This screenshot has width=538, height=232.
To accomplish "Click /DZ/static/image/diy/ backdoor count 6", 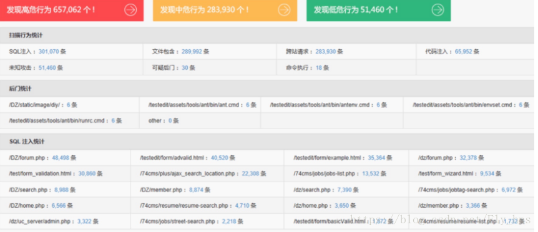I will pyautogui.click(x=68, y=105).
